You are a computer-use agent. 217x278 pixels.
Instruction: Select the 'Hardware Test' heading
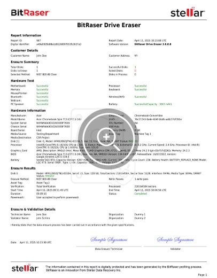pos(22,81)
